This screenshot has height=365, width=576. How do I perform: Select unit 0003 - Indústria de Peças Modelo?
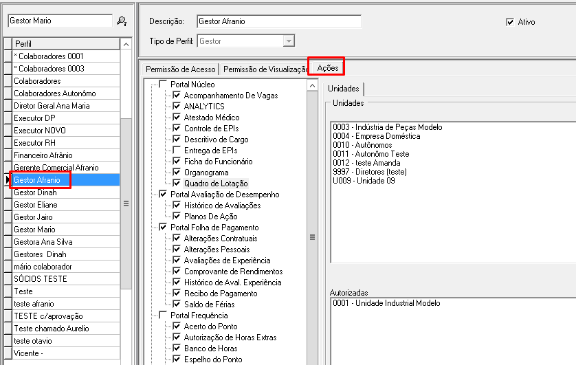[x=387, y=127]
